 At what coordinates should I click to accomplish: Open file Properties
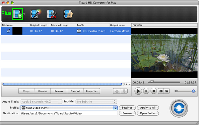coord(92,91)
